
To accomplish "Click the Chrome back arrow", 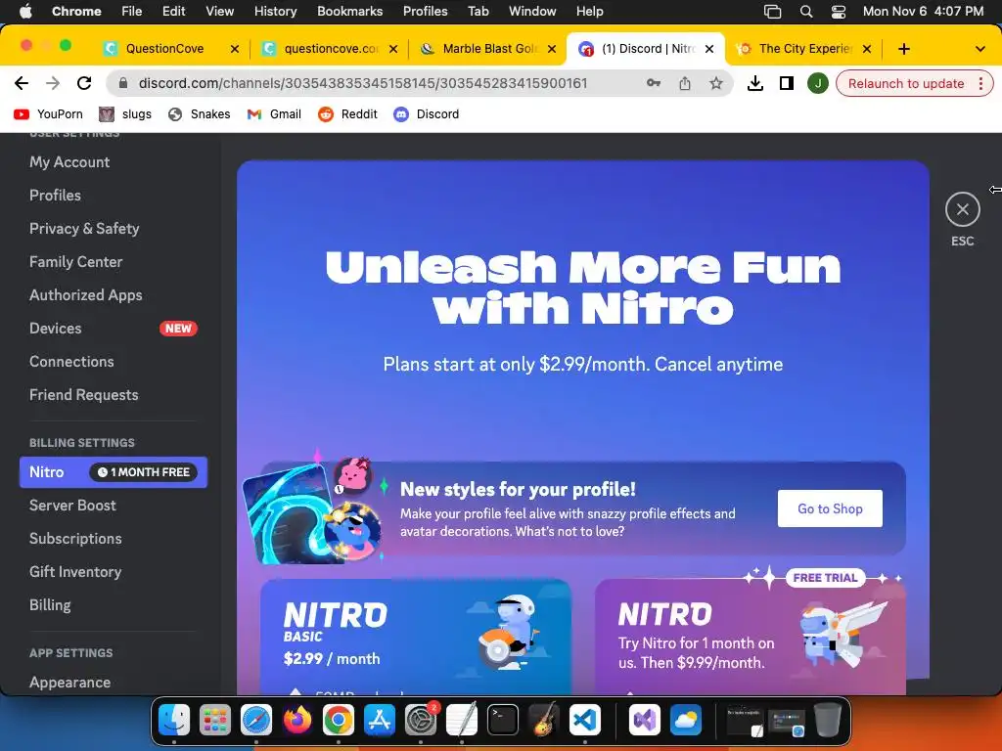I will pyautogui.click(x=22, y=83).
